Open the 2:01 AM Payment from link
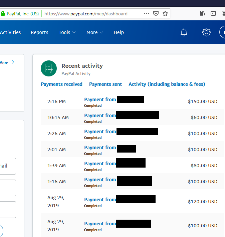 pyautogui.click(x=100, y=148)
